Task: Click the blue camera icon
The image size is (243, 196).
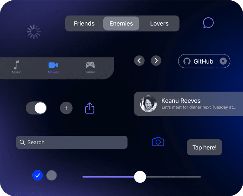Action: [x=158, y=142]
